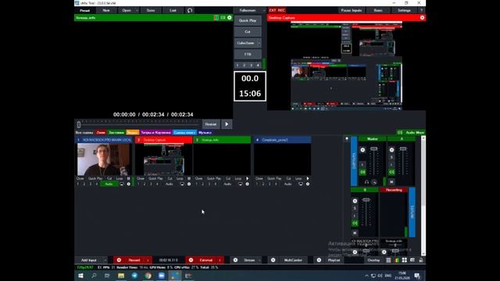Image resolution: width=500 pixels, height=281 pixels.
Task: Toggle Solo button on bus A
Action: 391,158
